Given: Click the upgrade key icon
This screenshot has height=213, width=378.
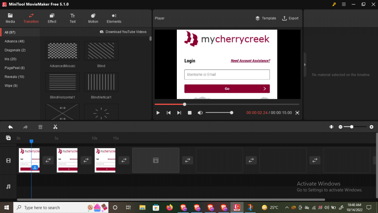Looking at the screenshot, I should click(334, 4).
